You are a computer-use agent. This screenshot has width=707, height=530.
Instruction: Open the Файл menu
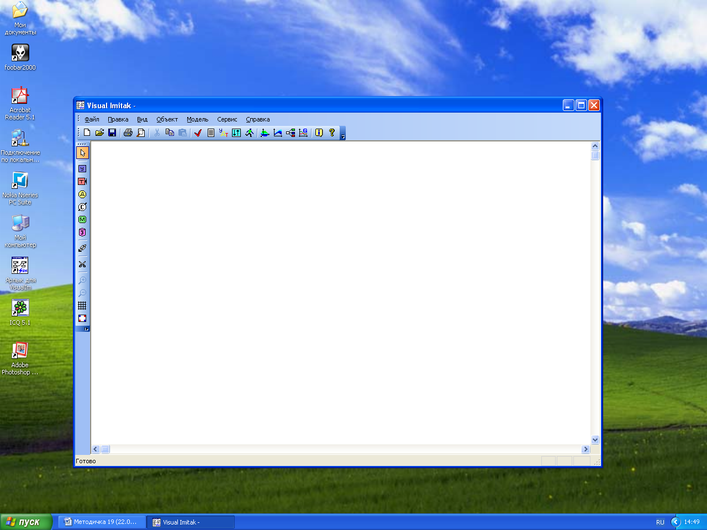pyautogui.click(x=92, y=119)
